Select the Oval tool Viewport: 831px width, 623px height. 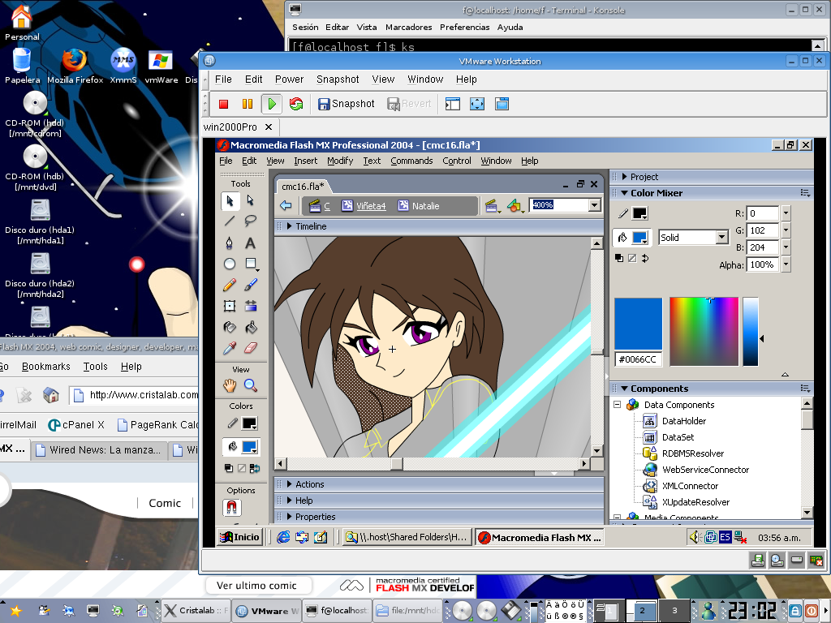tap(230, 264)
